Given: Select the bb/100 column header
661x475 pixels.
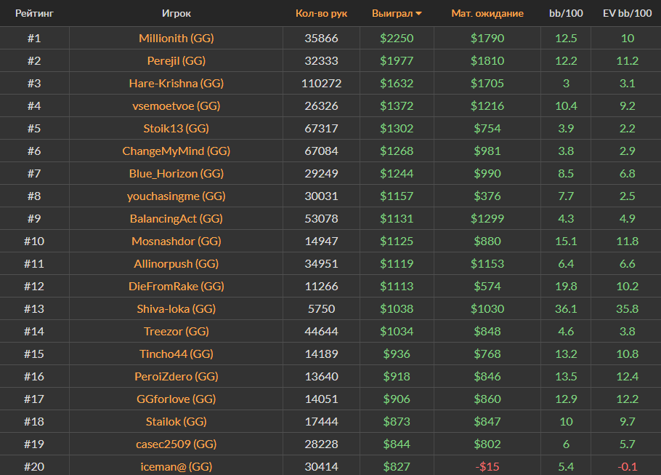Looking at the screenshot, I should coord(565,14).
